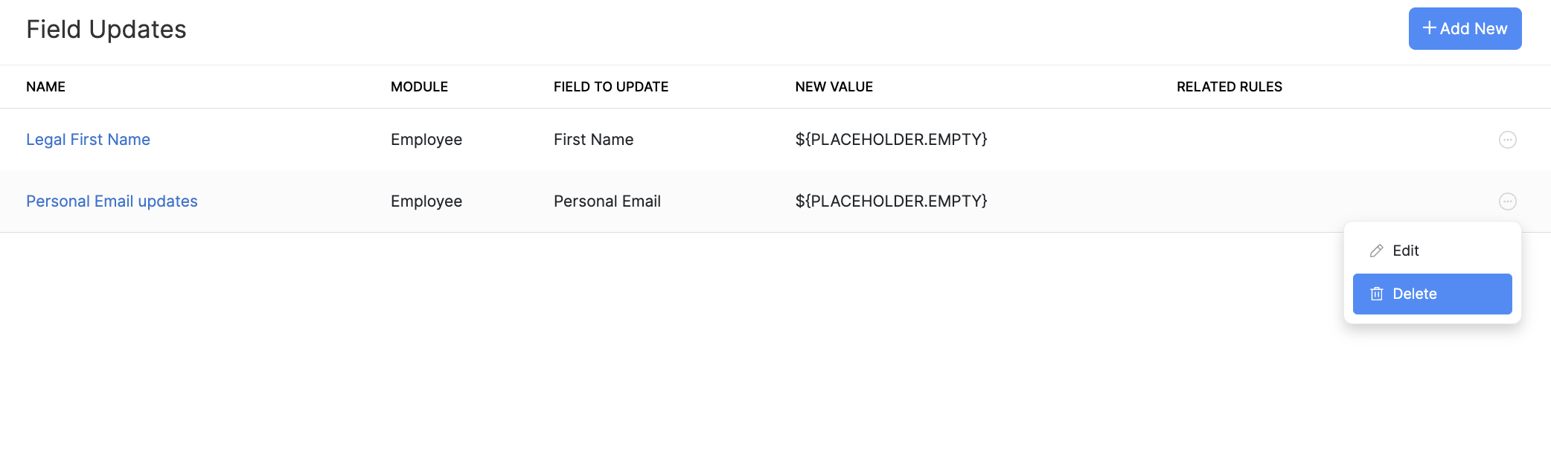
Task: Click the placeholder value in Personal Email row
Action: 891,201
